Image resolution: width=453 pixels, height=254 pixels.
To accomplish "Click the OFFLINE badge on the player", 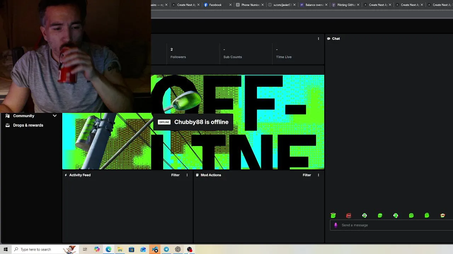I will pyautogui.click(x=164, y=122).
